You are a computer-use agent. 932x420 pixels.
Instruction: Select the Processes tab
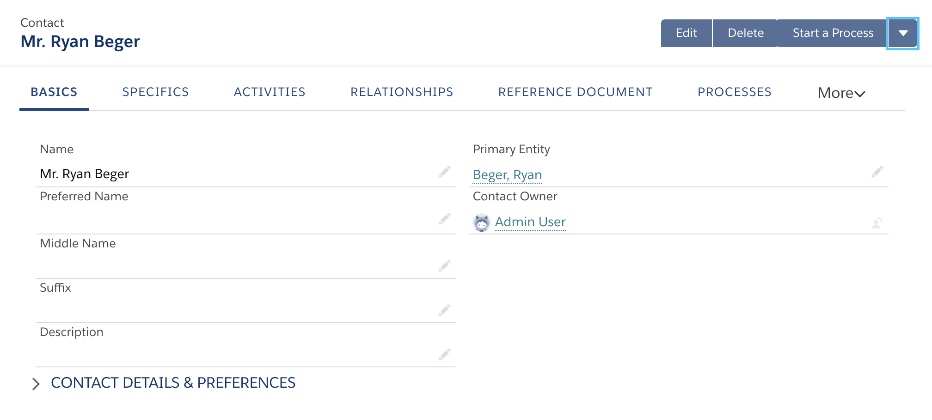point(734,92)
